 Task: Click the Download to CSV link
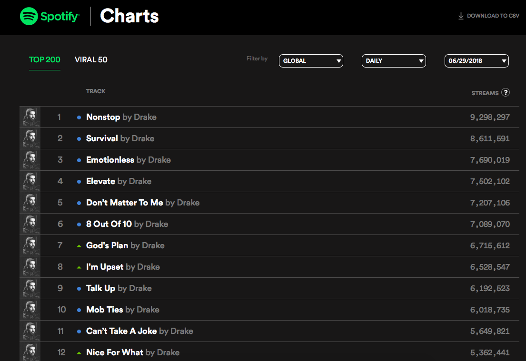coord(493,16)
